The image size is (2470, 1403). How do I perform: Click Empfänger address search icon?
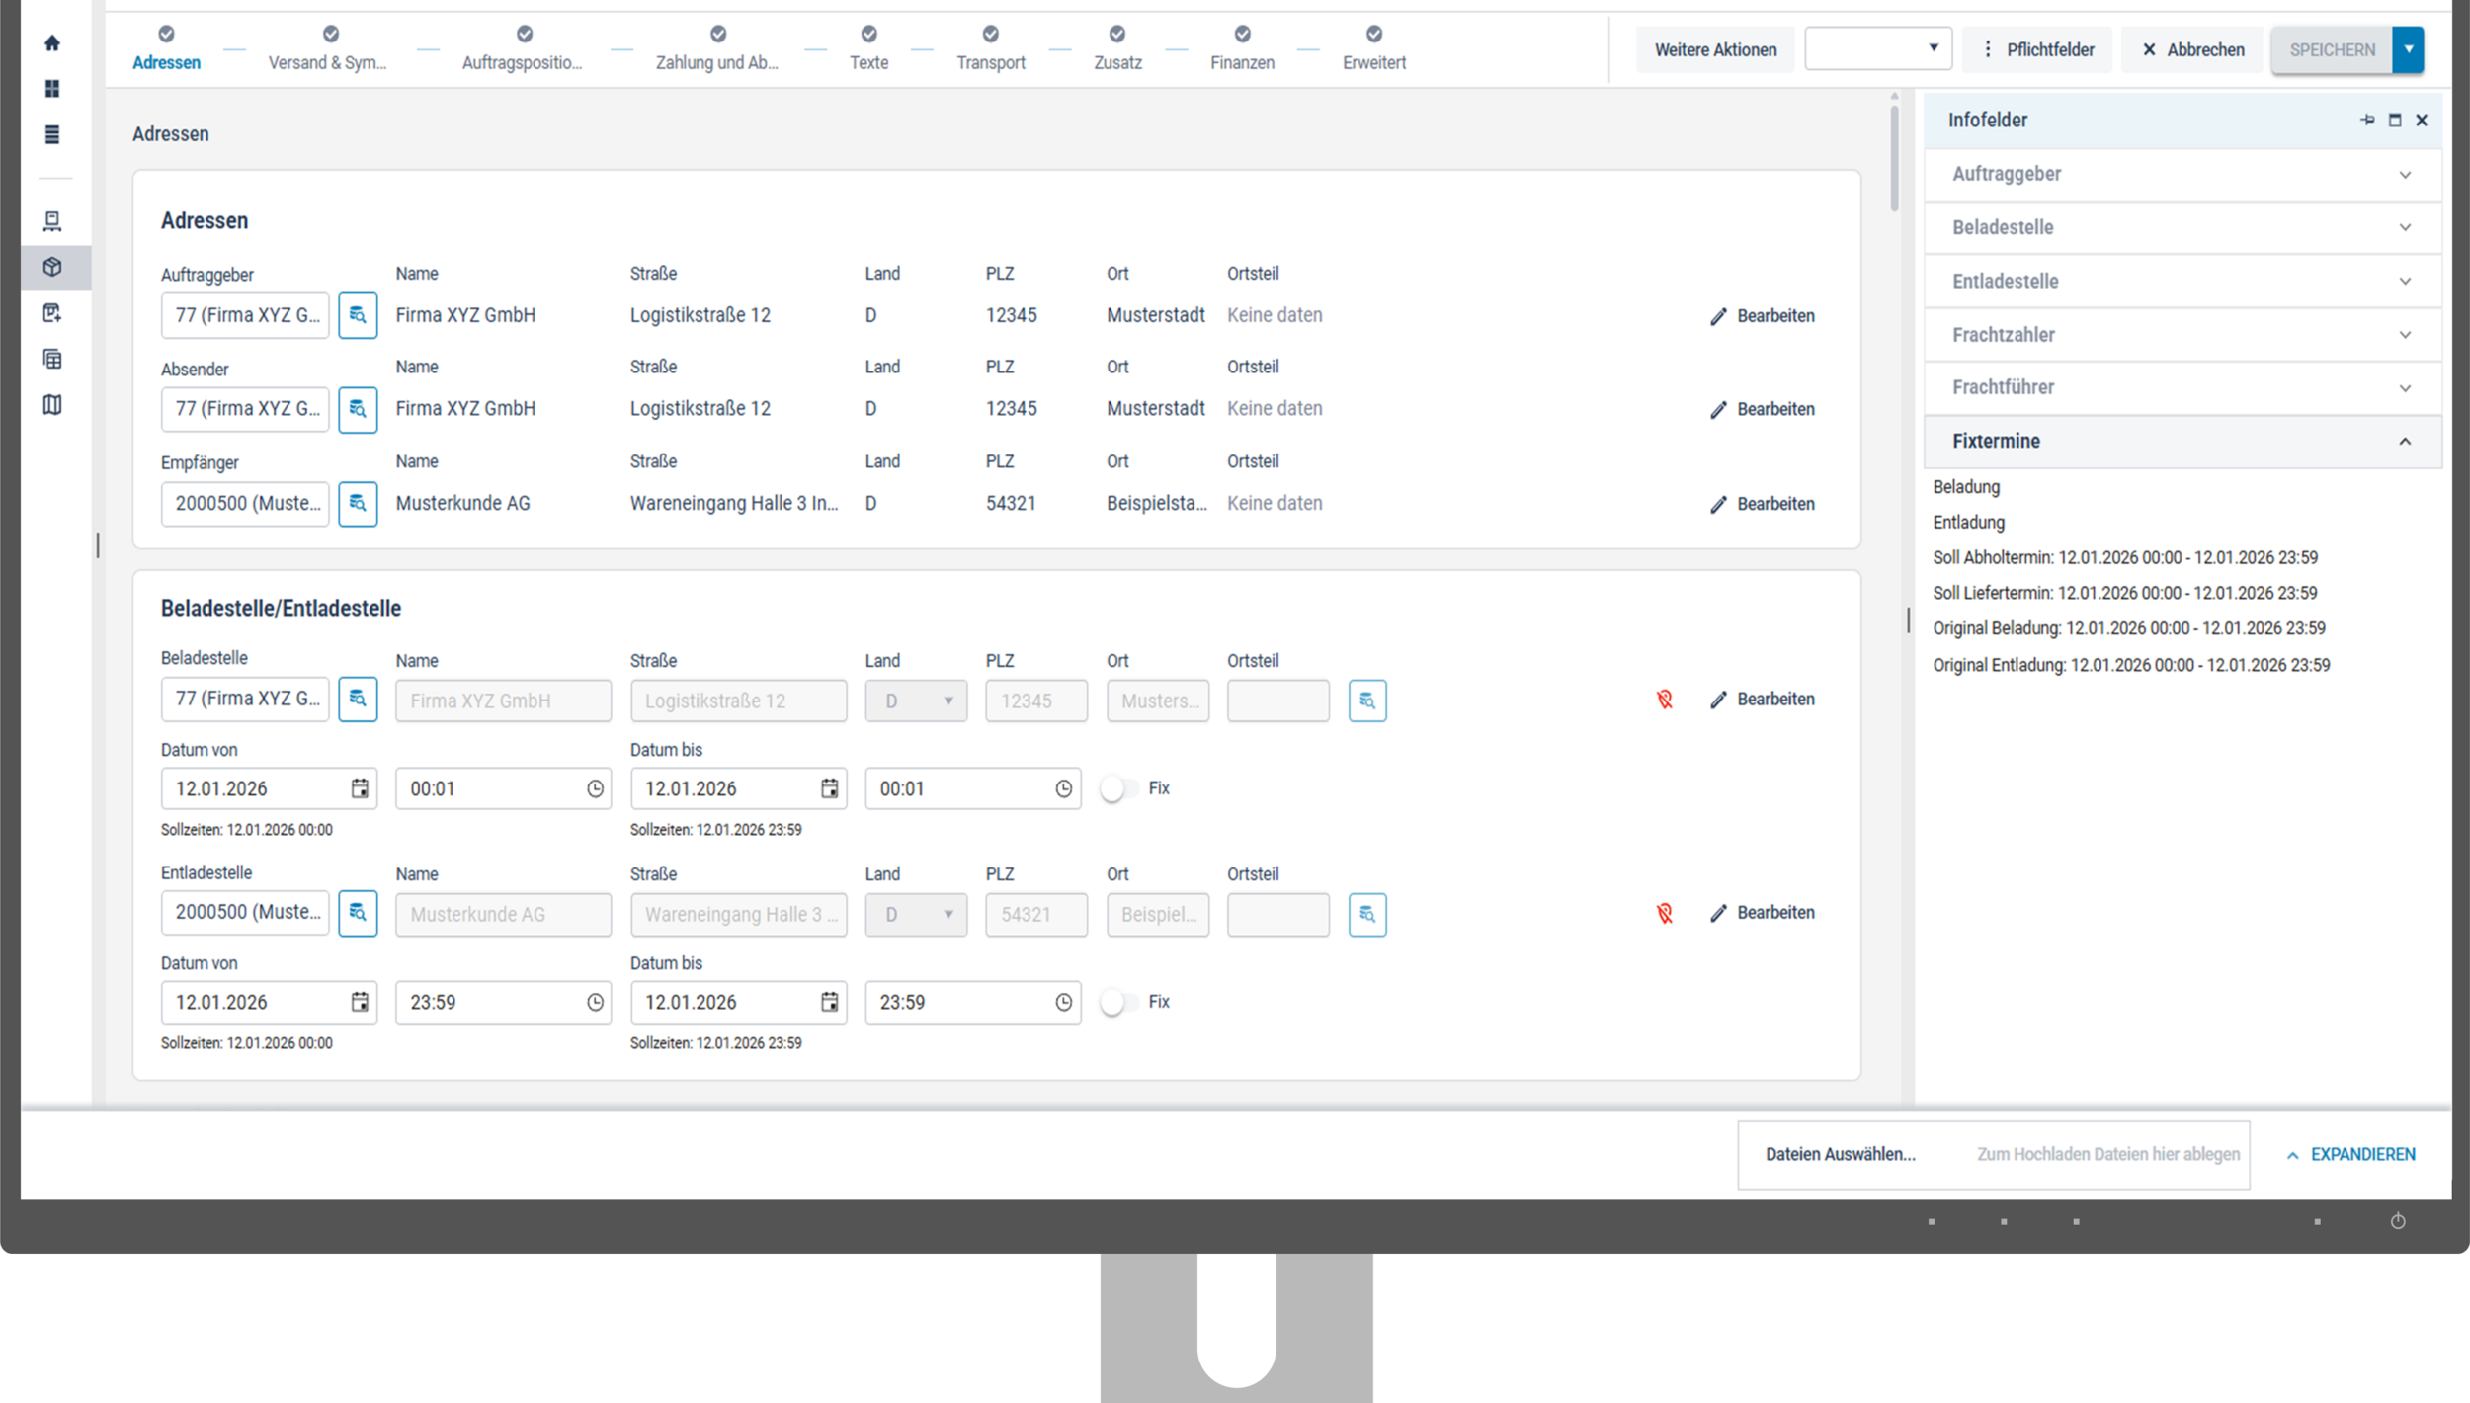[358, 504]
